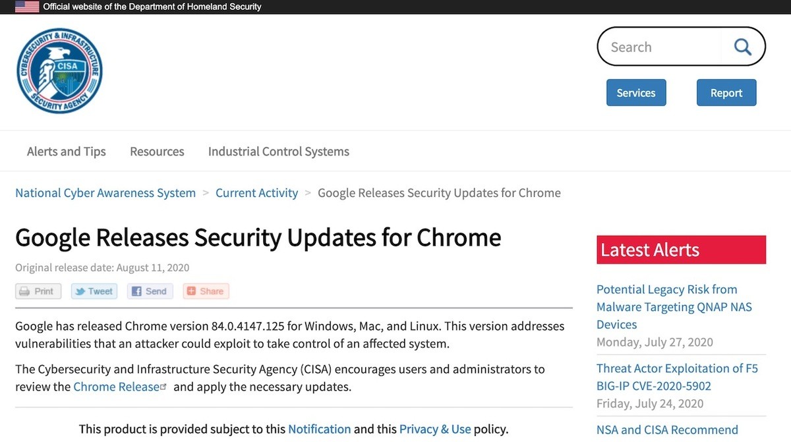Open the QNAP NAS malware alert
This screenshot has width=791, height=442.
(x=674, y=307)
